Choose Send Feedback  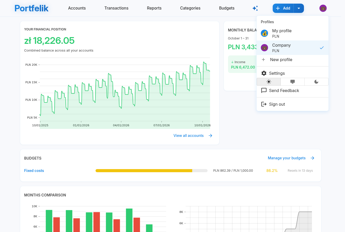click(293, 90)
